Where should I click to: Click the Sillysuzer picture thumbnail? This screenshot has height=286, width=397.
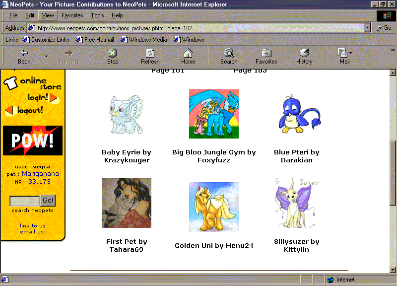coord(297,203)
